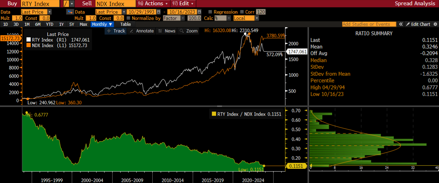The width and height of the screenshot is (439, 183).
Task: Click the Buy side Const field
Action: click(x=44, y=18)
